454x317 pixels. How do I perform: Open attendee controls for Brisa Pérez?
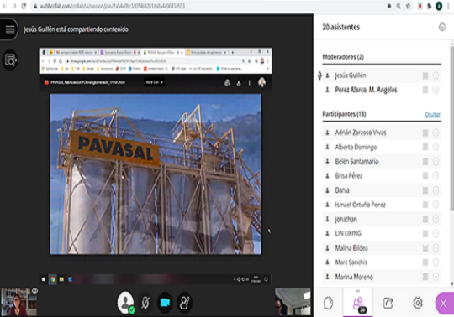[436, 176]
